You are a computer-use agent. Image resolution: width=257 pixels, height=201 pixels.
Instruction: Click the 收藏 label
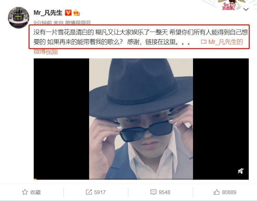(x=35, y=192)
